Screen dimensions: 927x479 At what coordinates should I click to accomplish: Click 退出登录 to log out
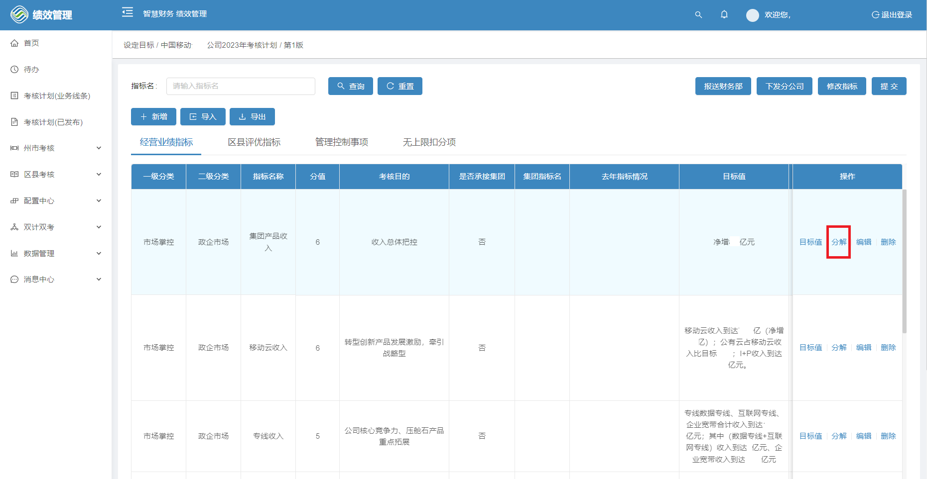(892, 15)
